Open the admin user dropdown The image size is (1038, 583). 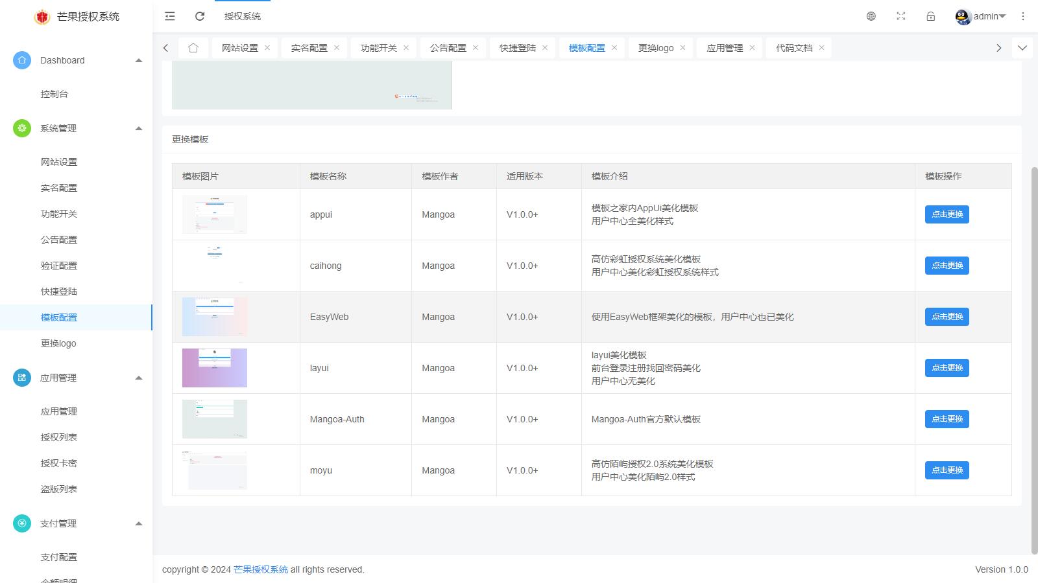click(x=981, y=16)
